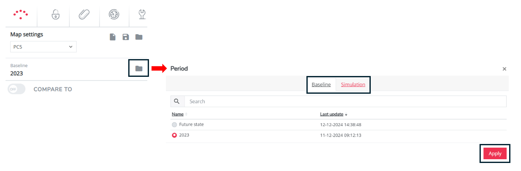Click into the Search field

point(345,101)
